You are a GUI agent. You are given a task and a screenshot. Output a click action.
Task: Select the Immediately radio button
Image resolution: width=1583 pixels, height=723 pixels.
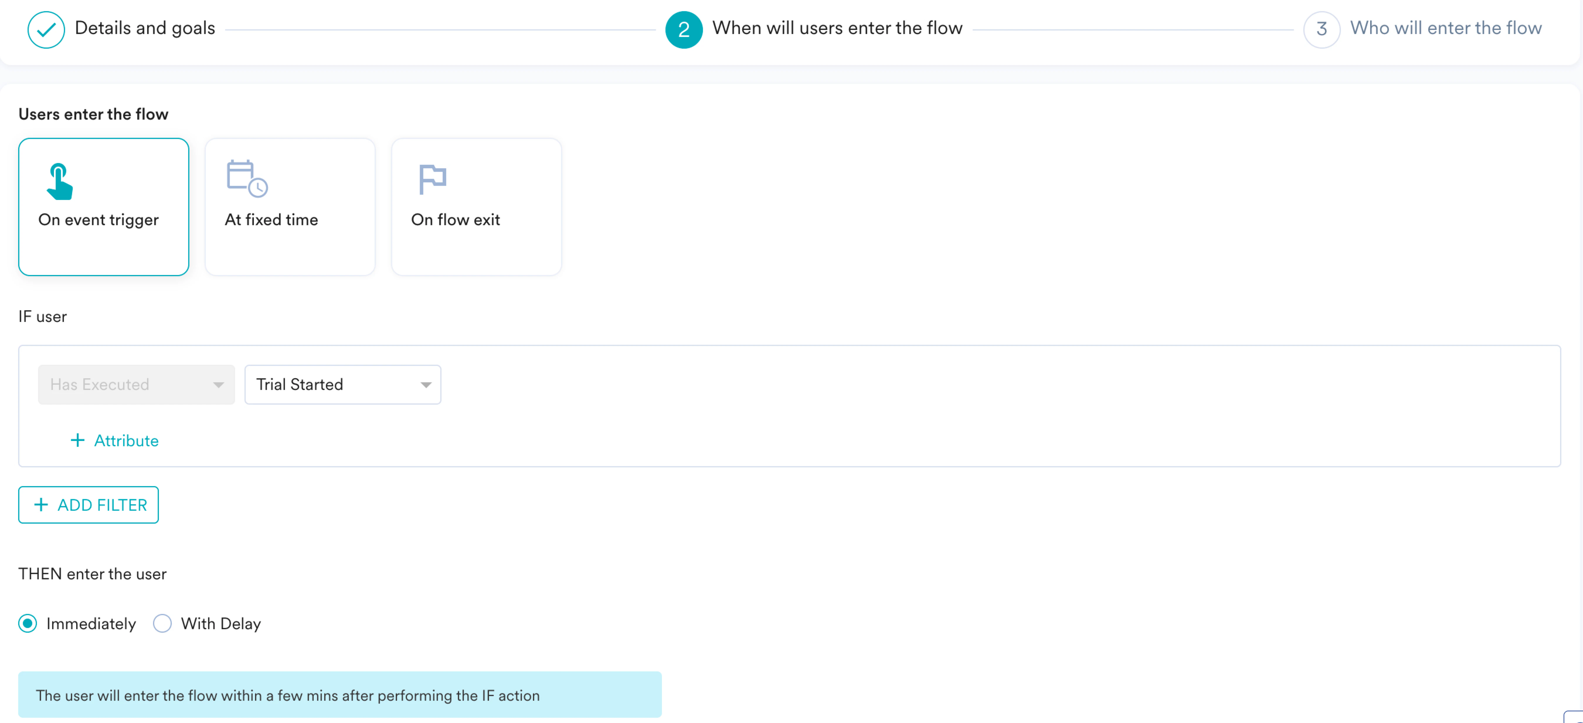coord(28,623)
